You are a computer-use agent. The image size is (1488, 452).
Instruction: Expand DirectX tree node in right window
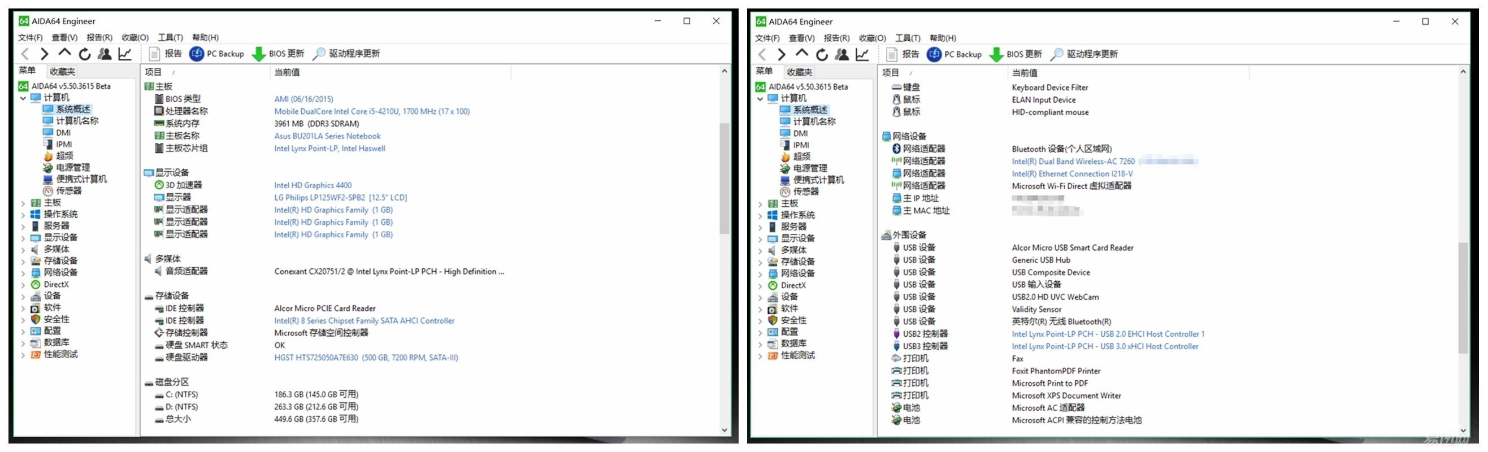(760, 286)
